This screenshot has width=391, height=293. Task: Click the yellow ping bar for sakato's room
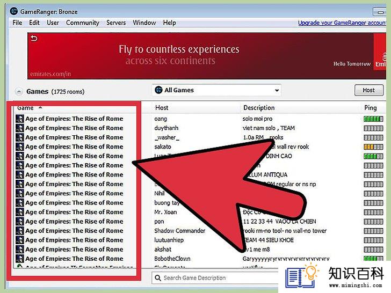(373, 147)
